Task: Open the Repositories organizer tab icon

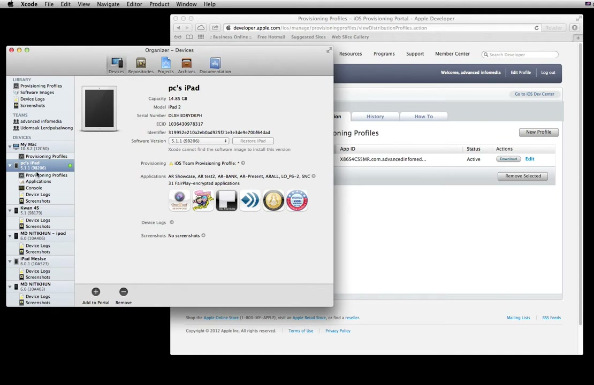Action: point(141,63)
